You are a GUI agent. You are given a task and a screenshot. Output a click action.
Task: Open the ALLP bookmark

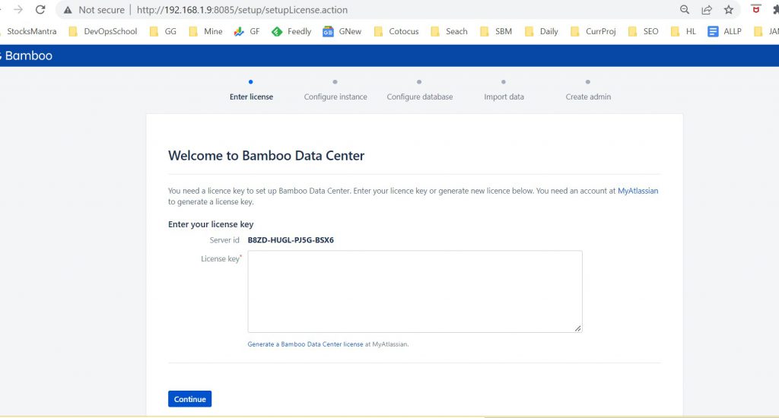click(724, 31)
